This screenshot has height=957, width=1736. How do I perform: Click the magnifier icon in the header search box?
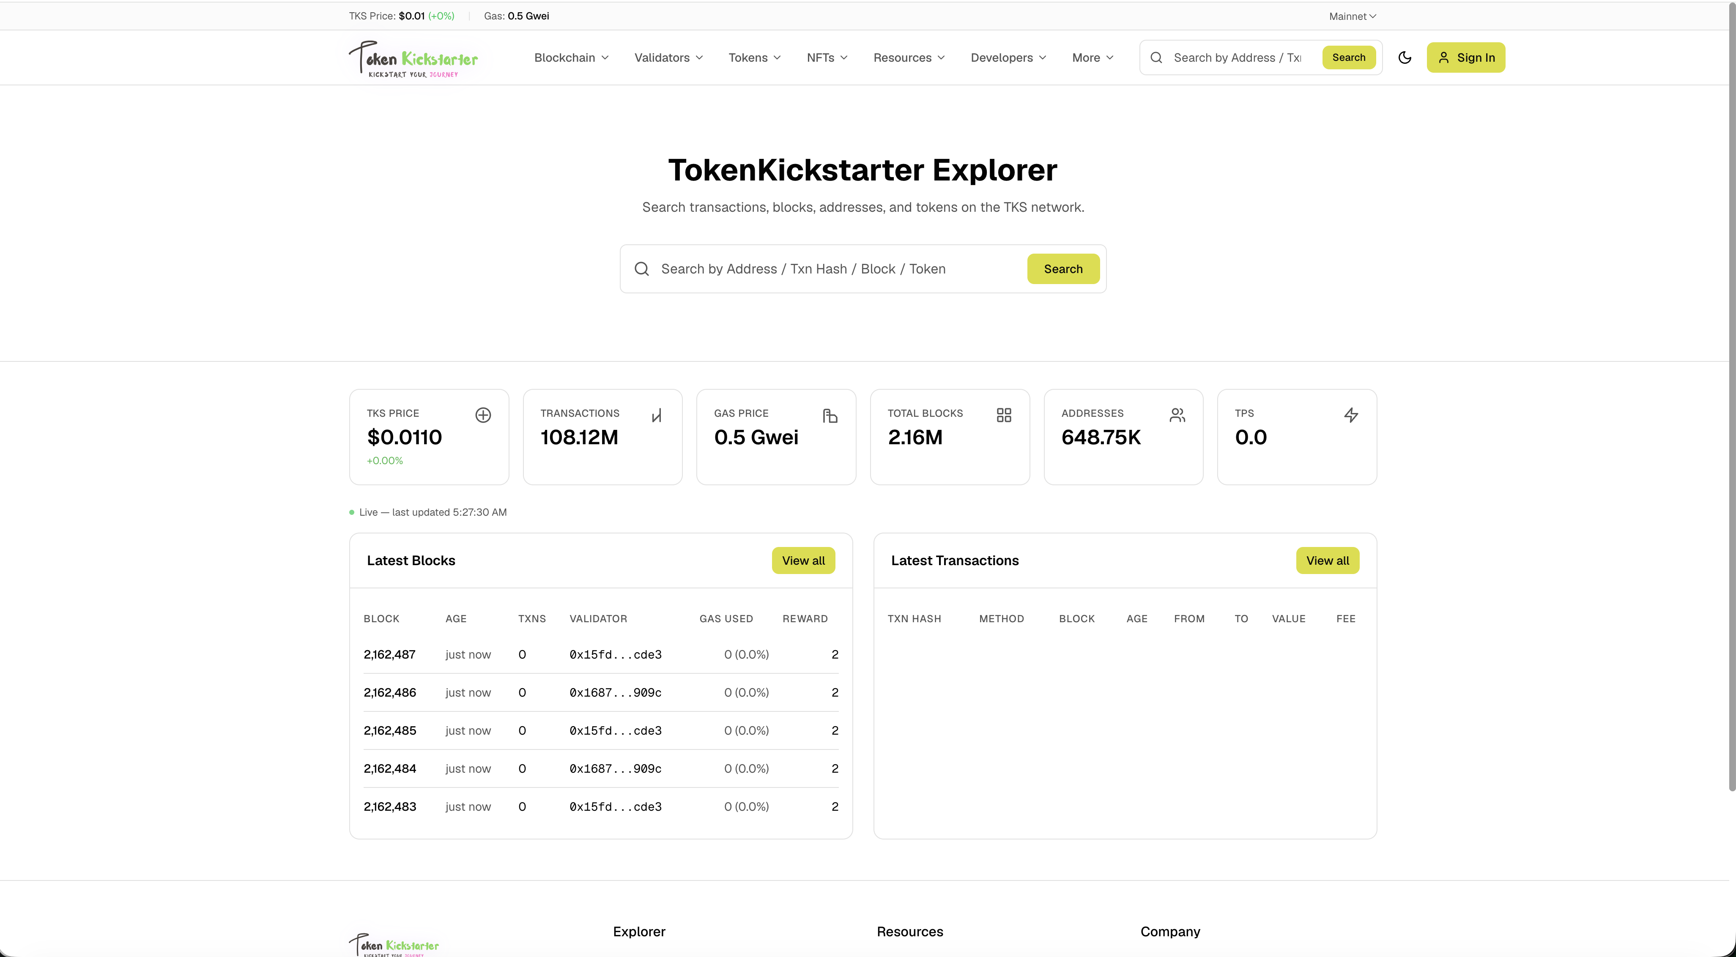click(x=1156, y=57)
